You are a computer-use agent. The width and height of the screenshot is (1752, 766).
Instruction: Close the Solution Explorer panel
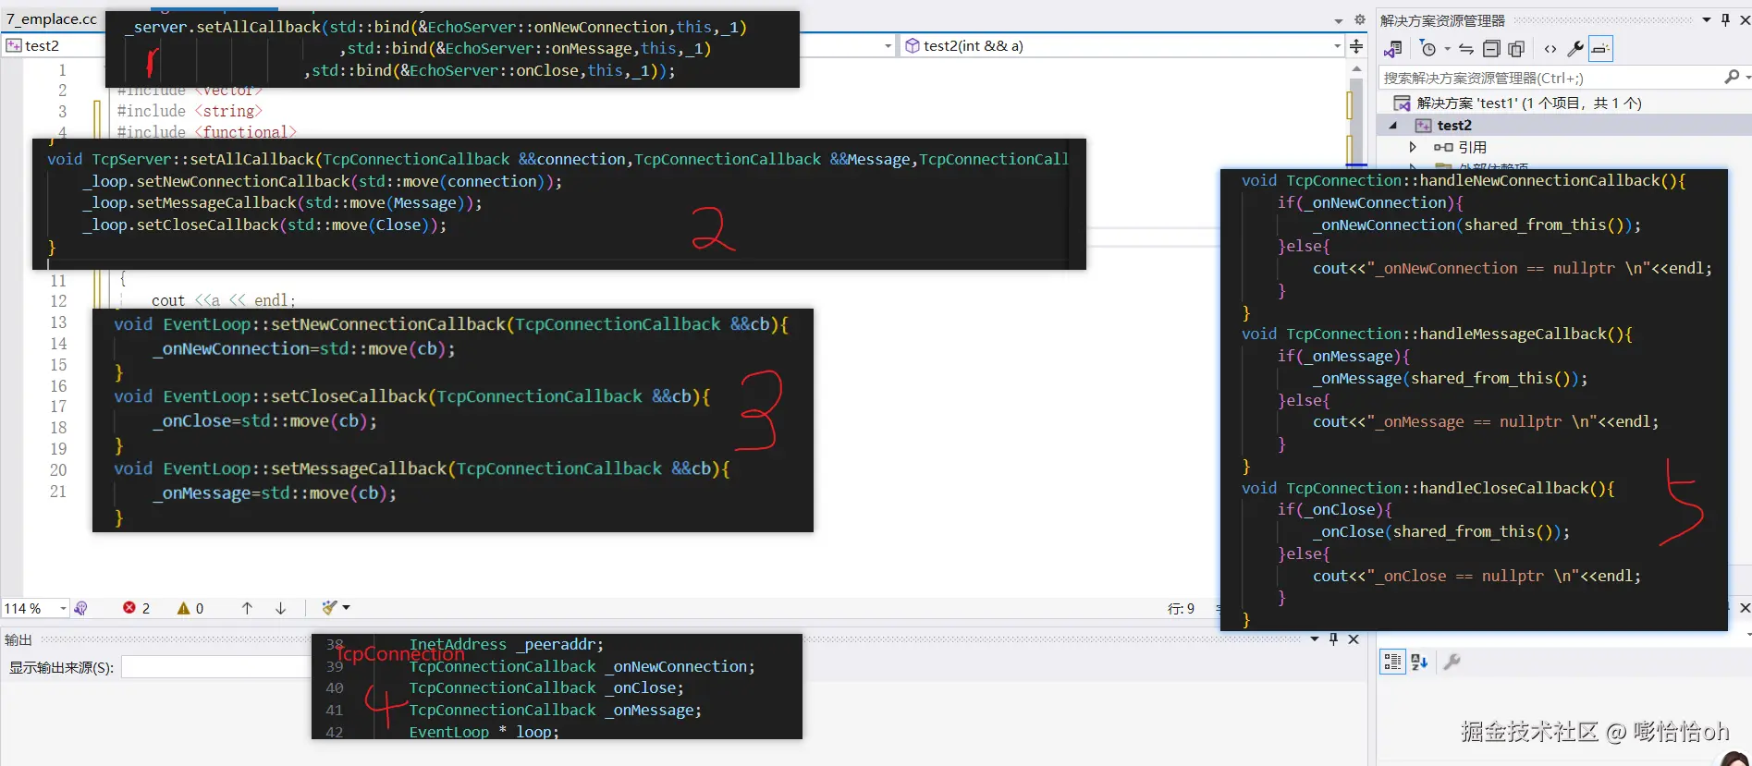pyautogui.click(x=1745, y=19)
